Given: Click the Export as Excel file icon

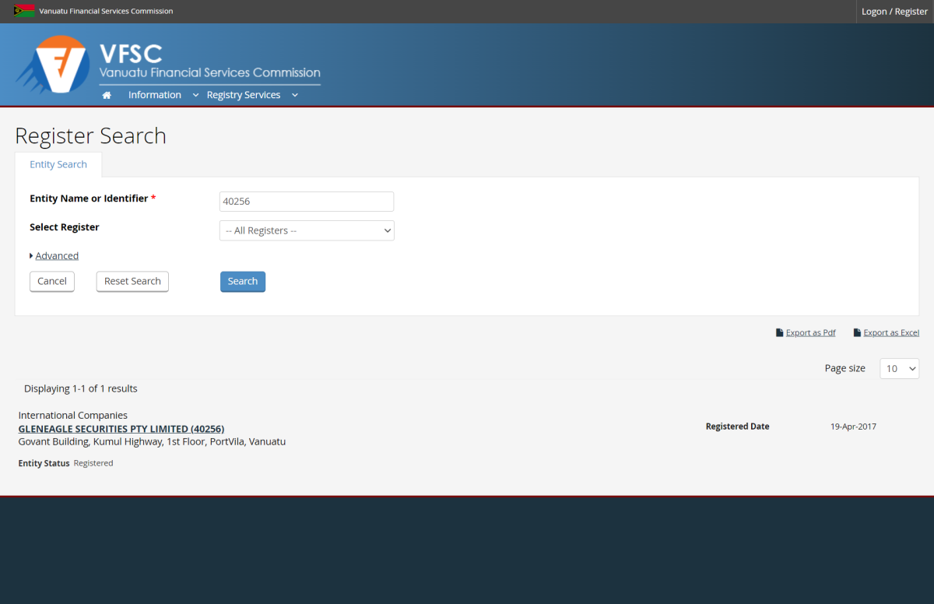Looking at the screenshot, I should pyautogui.click(x=857, y=333).
